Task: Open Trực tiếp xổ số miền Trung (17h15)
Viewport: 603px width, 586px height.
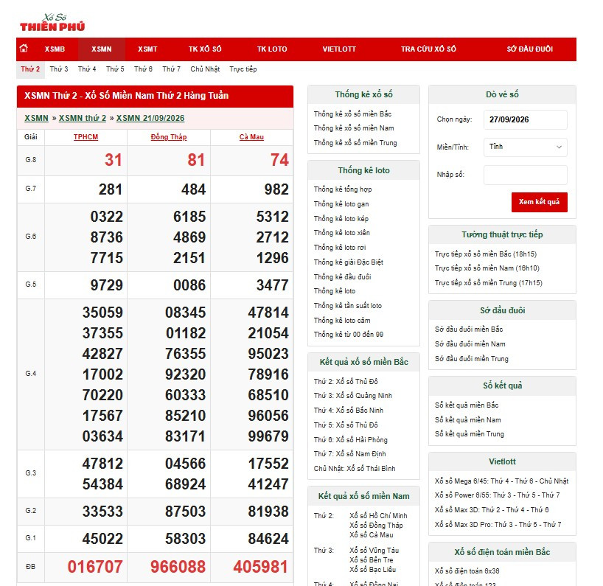Action: pyautogui.click(x=489, y=283)
